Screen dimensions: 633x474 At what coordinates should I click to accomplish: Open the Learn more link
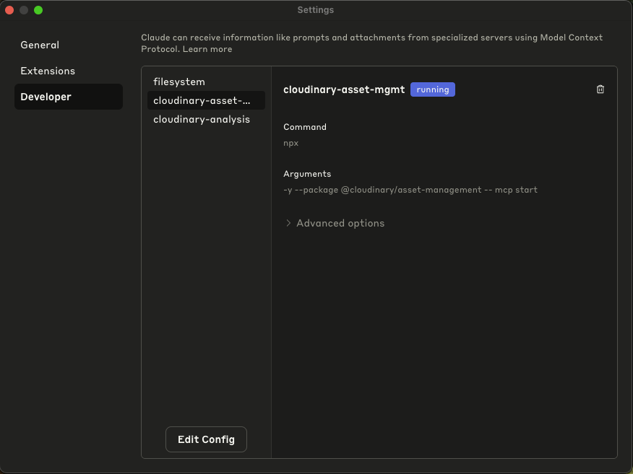[x=207, y=49]
